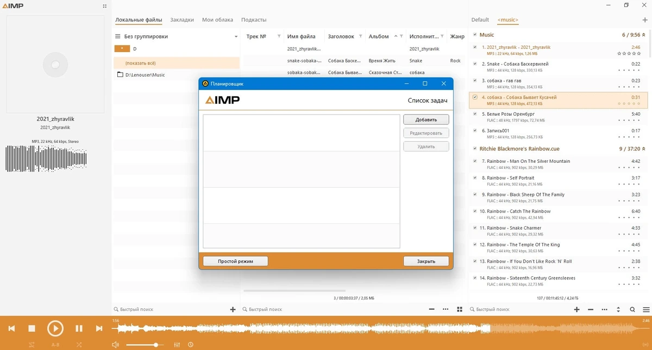Add to library using plus icon next to middle search
Screen dimensions: 652x350
coord(233,309)
